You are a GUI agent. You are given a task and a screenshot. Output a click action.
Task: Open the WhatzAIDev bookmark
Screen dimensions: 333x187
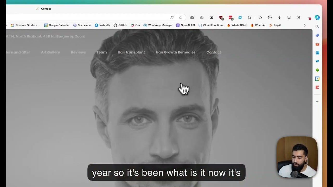point(237,25)
